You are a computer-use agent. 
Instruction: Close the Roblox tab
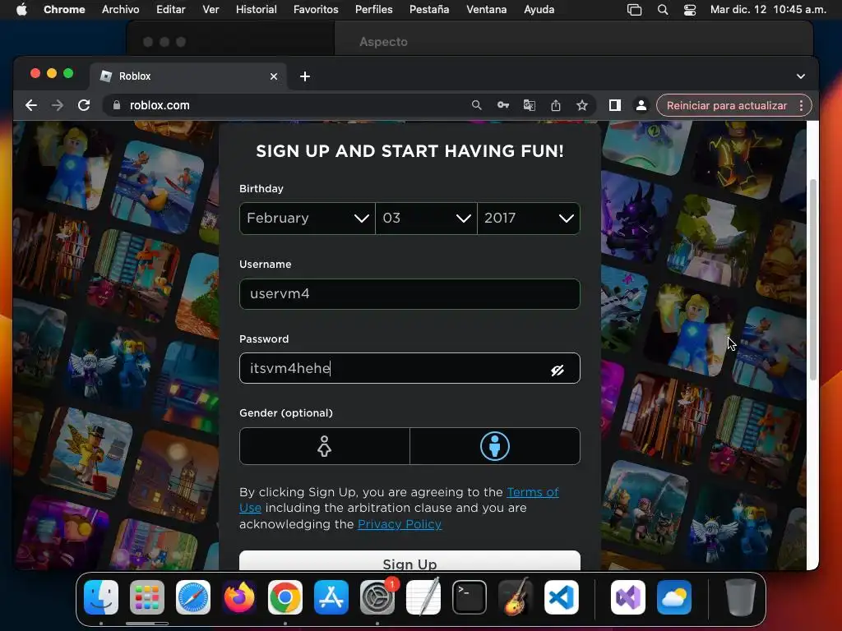tap(273, 76)
